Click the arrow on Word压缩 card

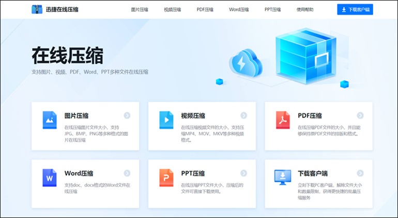click(x=127, y=173)
